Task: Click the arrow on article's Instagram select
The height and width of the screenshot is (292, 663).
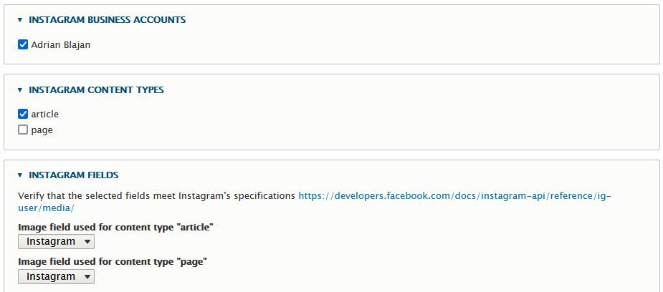Action: click(87, 242)
